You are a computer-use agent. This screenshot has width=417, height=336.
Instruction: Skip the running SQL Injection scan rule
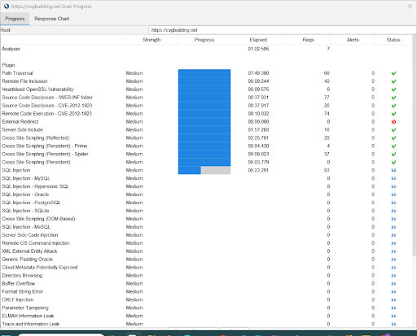pos(393,170)
